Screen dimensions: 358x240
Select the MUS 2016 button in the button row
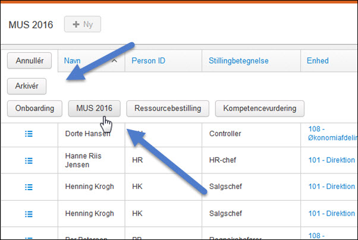click(x=94, y=108)
